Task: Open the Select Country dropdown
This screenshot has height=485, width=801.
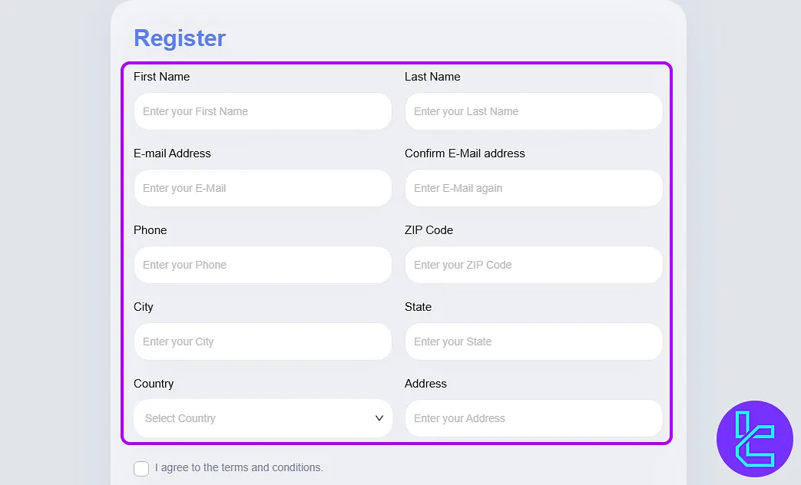Action: click(253, 418)
